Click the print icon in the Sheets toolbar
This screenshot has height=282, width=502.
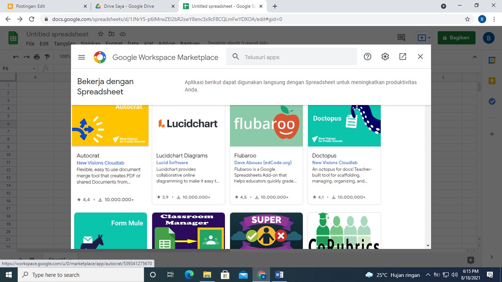(36, 57)
